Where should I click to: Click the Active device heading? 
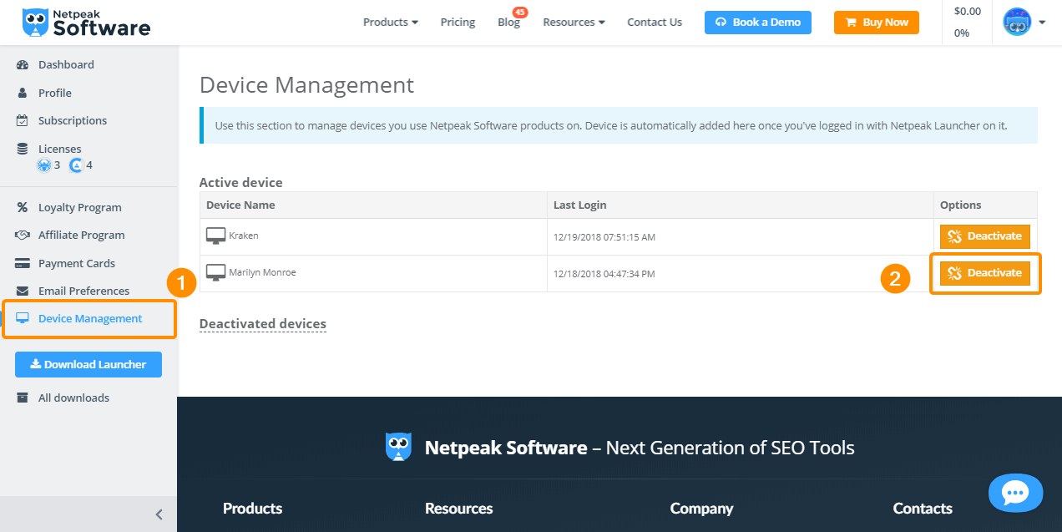(x=240, y=182)
